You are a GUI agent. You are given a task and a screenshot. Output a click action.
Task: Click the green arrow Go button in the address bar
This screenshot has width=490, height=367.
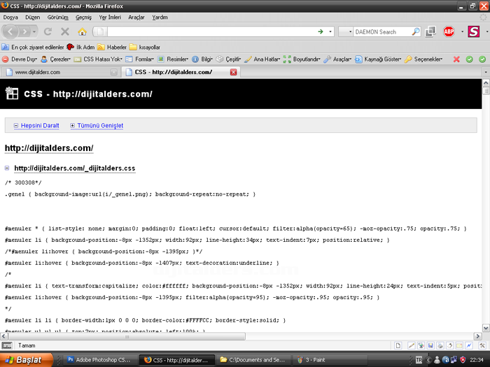(x=321, y=31)
